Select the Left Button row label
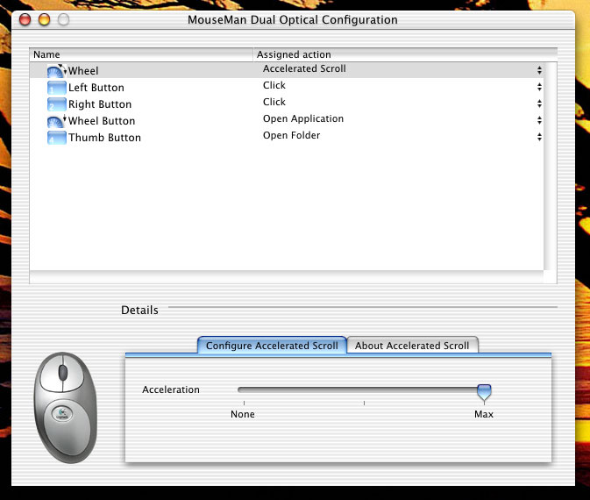The image size is (590, 500). (96, 88)
